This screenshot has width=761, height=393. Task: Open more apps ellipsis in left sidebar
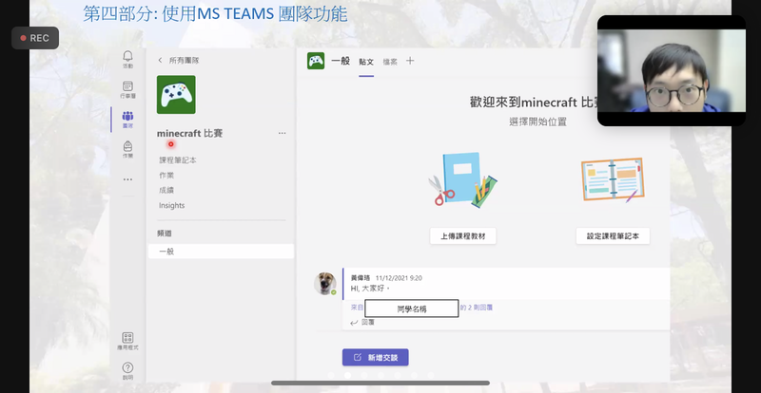127,179
